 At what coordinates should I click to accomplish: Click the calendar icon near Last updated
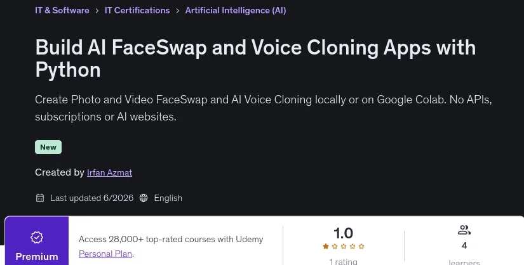click(x=40, y=198)
